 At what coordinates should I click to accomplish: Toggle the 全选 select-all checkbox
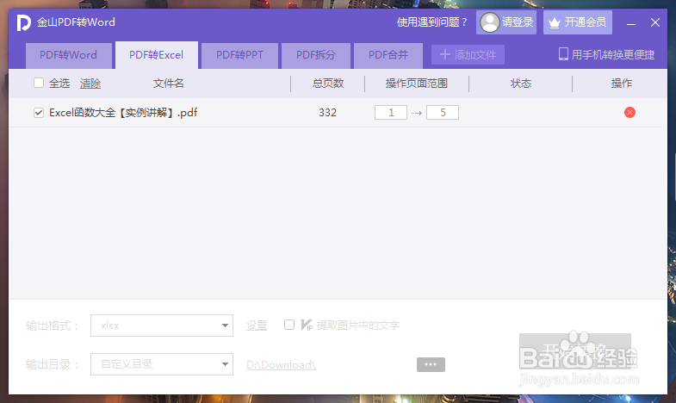point(39,83)
